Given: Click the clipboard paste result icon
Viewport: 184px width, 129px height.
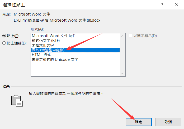Looking at the screenshot, I should (17, 101).
